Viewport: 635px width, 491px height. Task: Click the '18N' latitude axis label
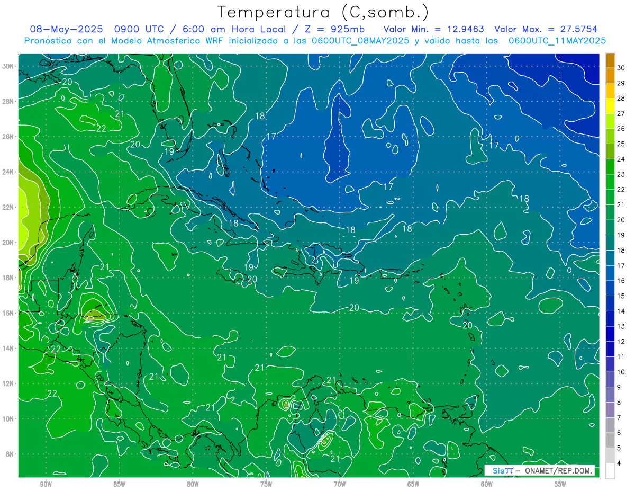pyautogui.click(x=8, y=278)
